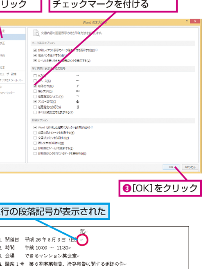Image resolution: width=221 pixels, height=269 pixels.
Task: Toggle Word で作成した描画オブジェクトを印刷する checkbox
Action: pos(35,128)
